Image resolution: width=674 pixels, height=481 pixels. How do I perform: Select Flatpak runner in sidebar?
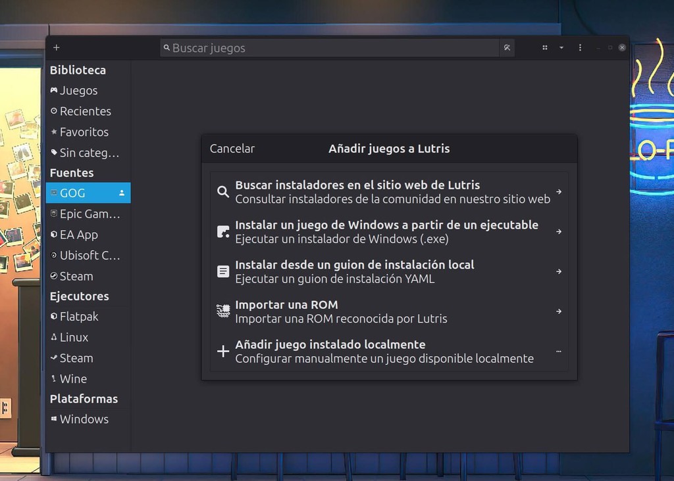pos(88,317)
